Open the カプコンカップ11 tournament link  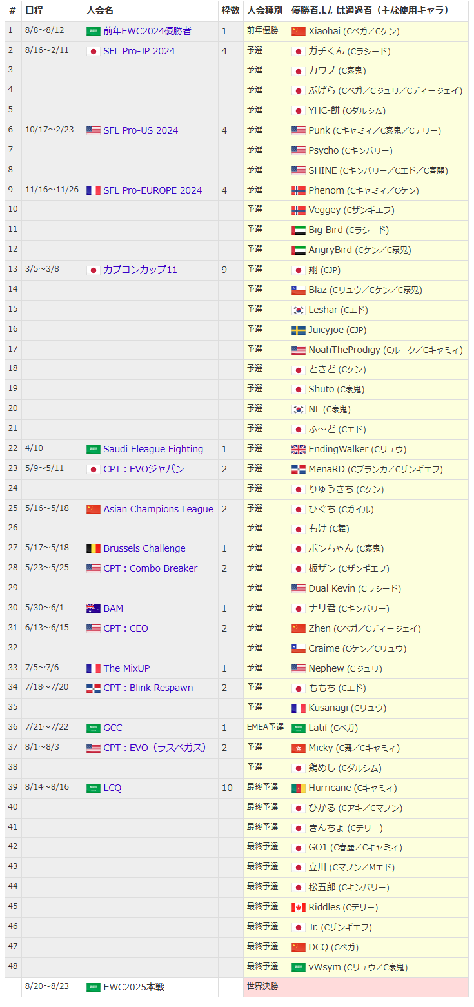pyautogui.click(x=140, y=270)
